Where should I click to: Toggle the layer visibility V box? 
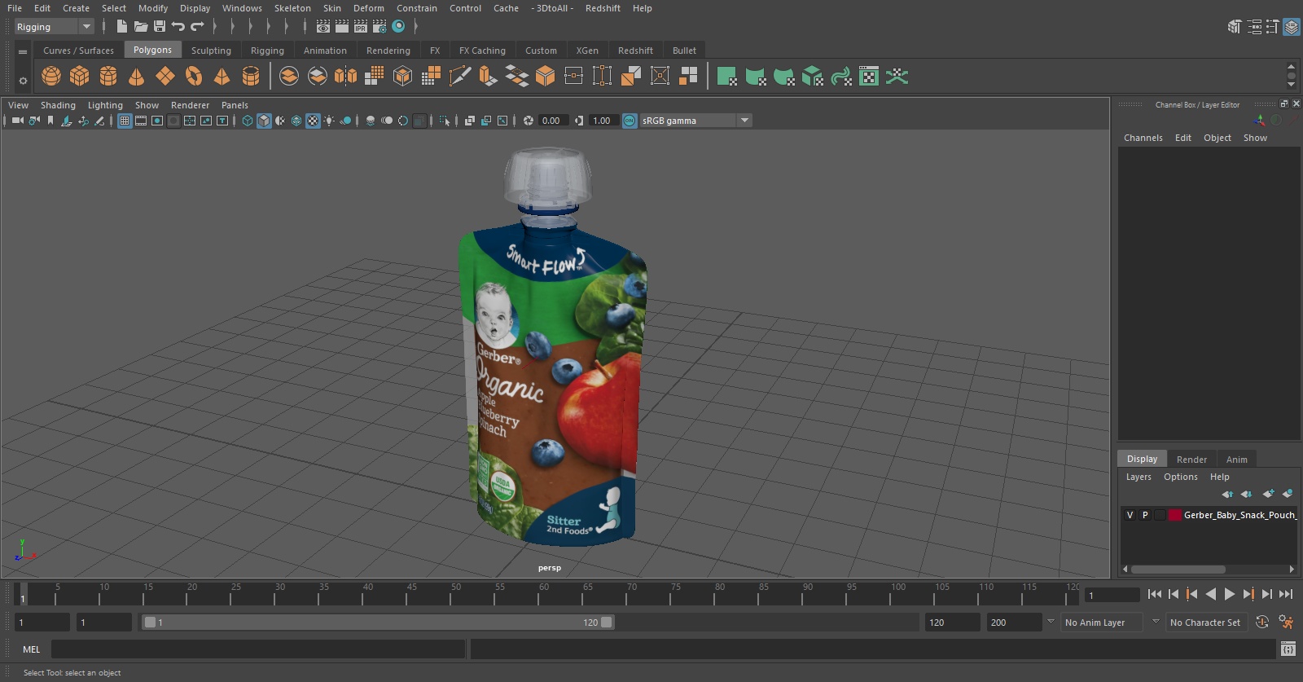pos(1130,515)
